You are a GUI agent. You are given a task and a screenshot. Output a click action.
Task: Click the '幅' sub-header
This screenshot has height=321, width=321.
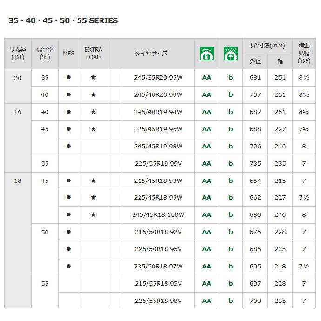pyautogui.click(x=280, y=61)
